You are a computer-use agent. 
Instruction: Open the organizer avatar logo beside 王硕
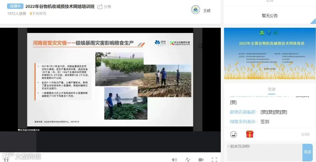click(x=195, y=9)
